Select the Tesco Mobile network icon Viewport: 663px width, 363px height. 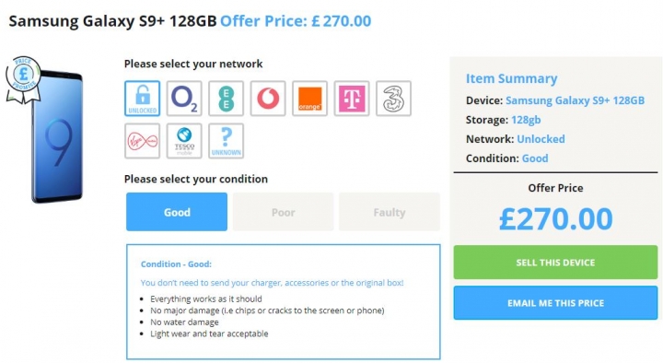[x=184, y=141]
